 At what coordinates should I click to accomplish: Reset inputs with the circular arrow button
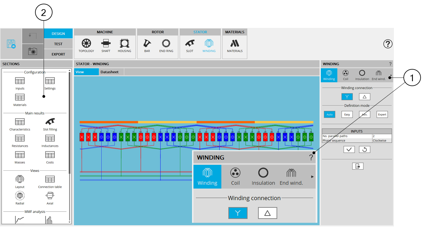tap(364, 149)
